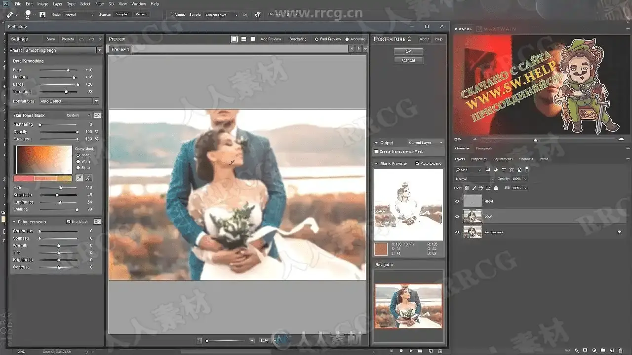Toggle Enhancements On button
Screen dimensions: 632x355
(97, 222)
